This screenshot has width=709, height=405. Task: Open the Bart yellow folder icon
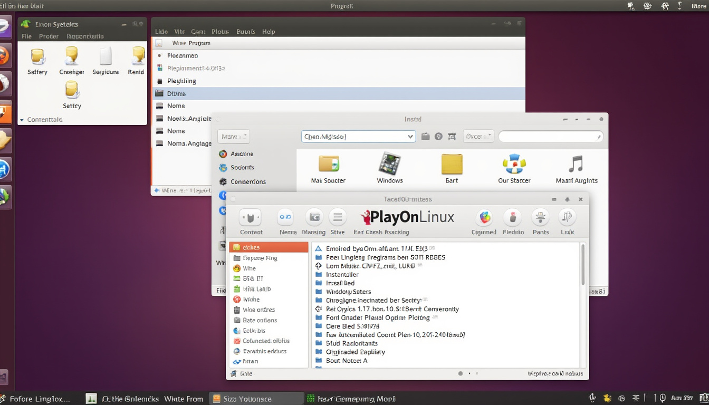pyautogui.click(x=452, y=164)
